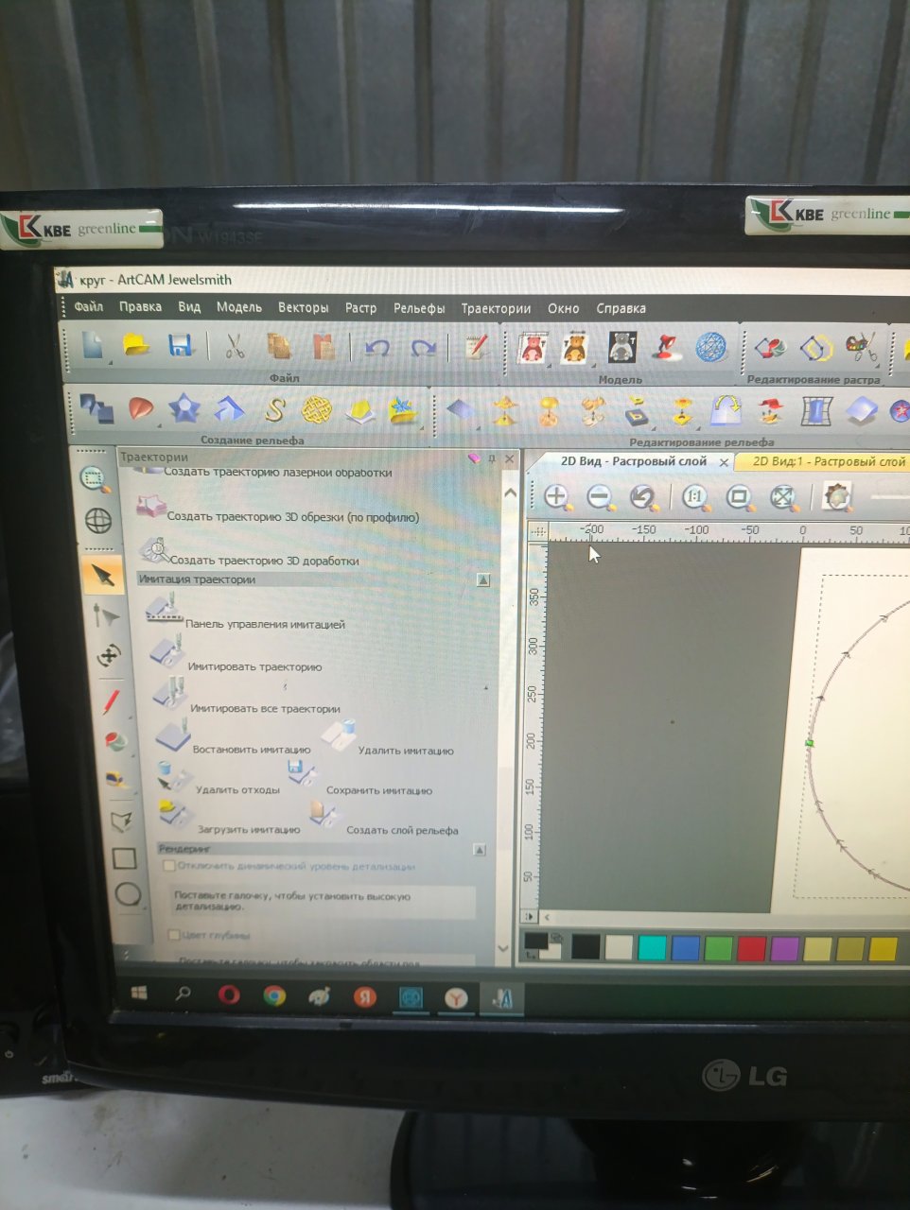The image size is (910, 1210).
Task: Click the Zoom In magnifier icon
Action: click(x=556, y=496)
